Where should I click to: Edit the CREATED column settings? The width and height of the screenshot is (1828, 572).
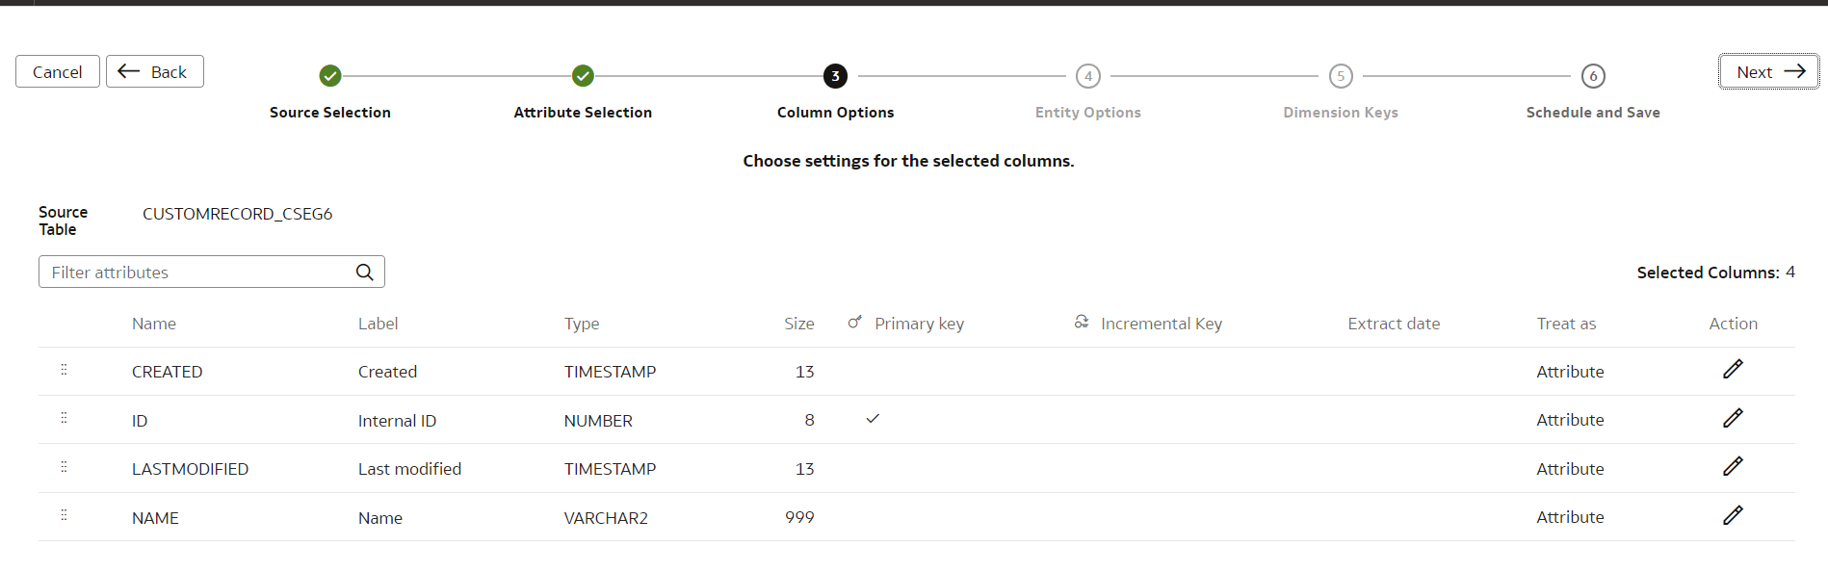click(x=1733, y=370)
